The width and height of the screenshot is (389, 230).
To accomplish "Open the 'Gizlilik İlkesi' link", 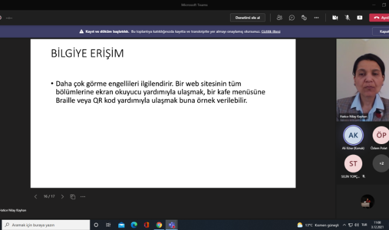I will point(271,31).
